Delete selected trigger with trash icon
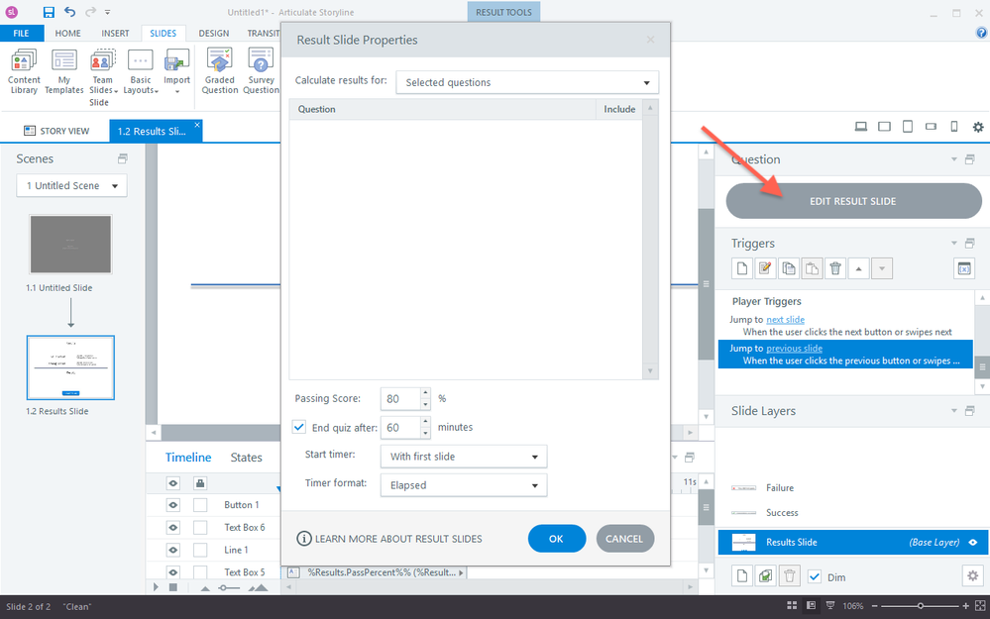 click(x=835, y=268)
